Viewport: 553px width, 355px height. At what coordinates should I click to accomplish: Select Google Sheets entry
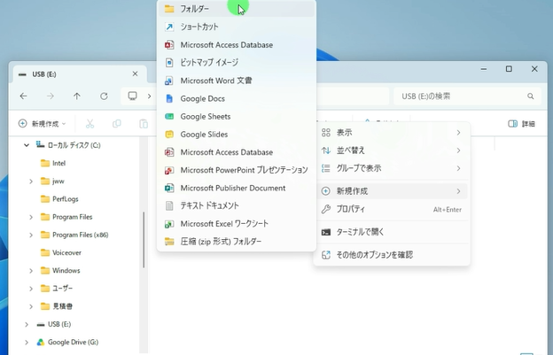coord(237,117)
